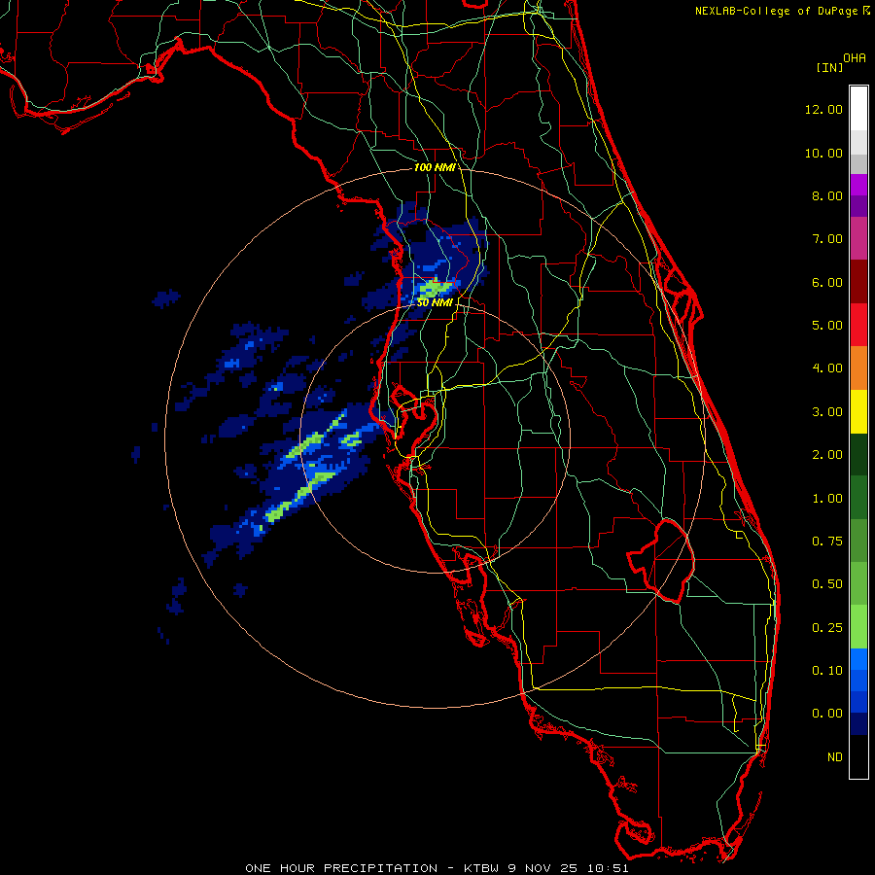Click the 5.00 legend value
The image size is (875, 875).
(827, 326)
